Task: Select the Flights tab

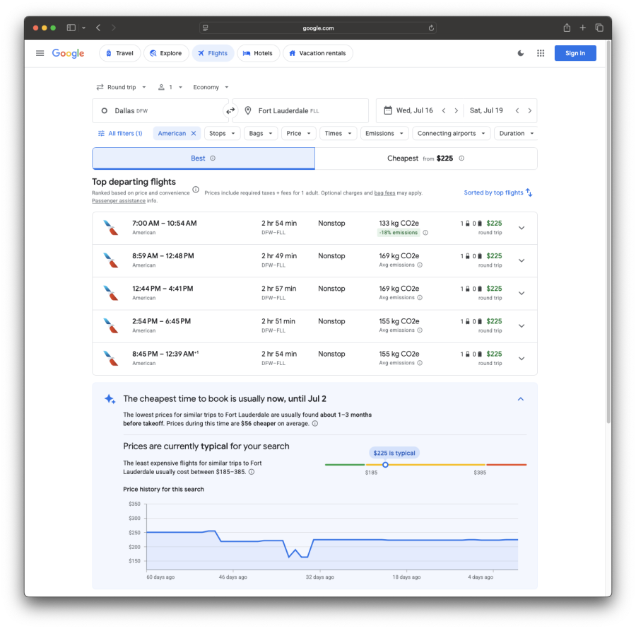Action: (213, 53)
